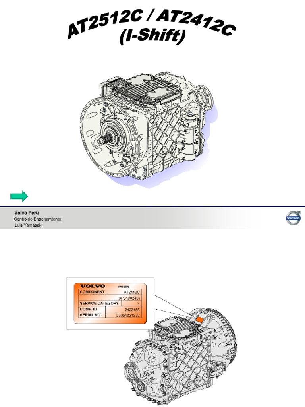Click the Volvo logo emblem in footer
The width and height of the screenshot is (305, 407).
pyautogui.click(x=293, y=218)
